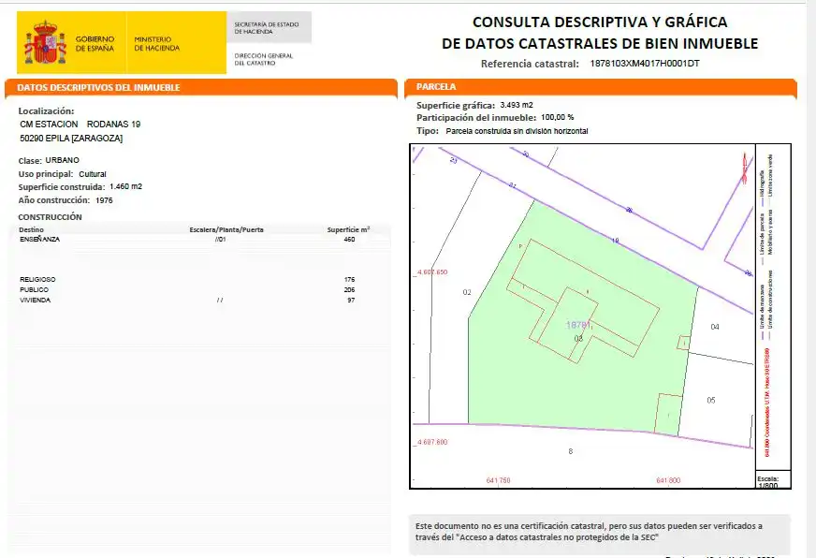The width and height of the screenshot is (816, 558).
Task: Click Parcela construida sin división horizontal text
Action: [x=517, y=131]
